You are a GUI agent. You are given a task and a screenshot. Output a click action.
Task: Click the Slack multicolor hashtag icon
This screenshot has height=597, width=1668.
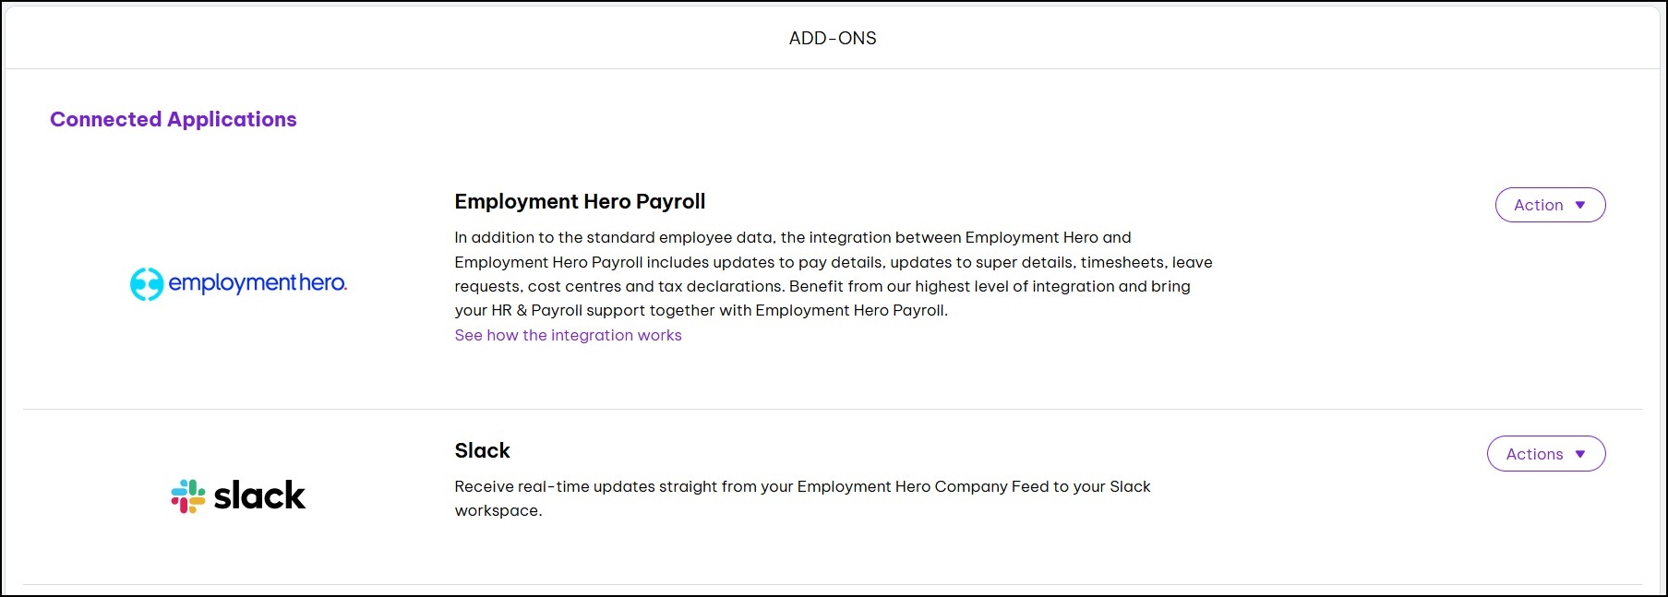pos(188,496)
